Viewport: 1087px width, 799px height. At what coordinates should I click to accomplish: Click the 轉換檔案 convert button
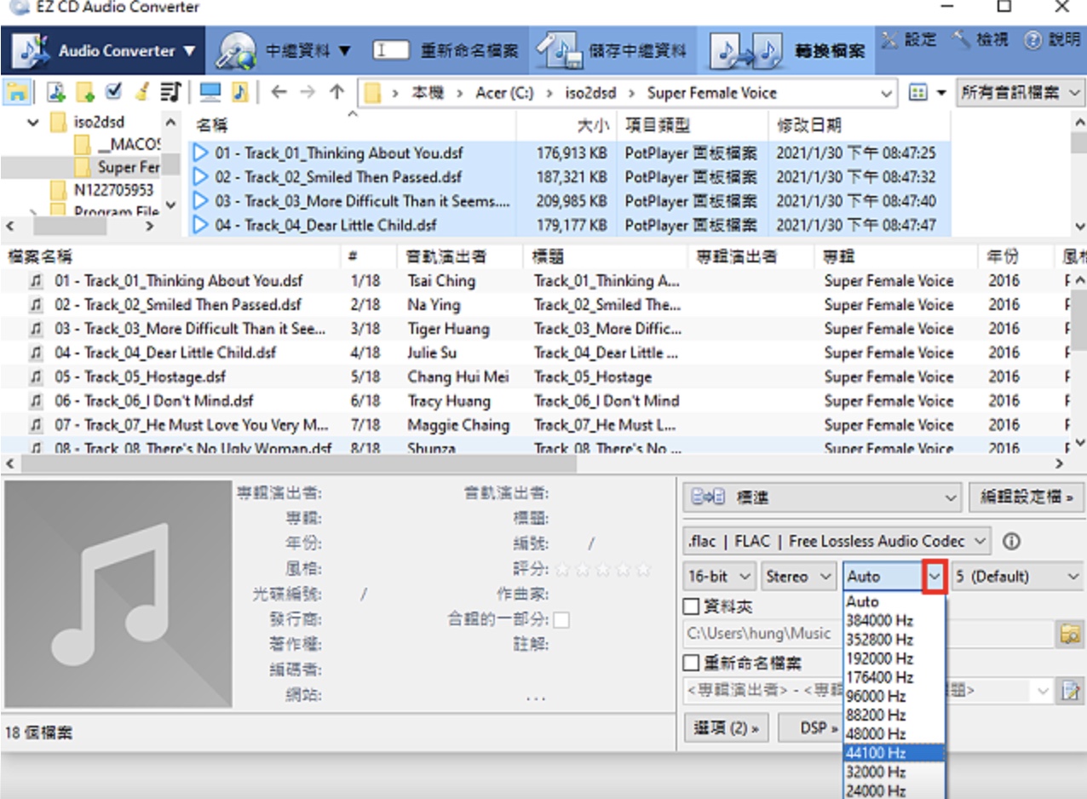(788, 50)
